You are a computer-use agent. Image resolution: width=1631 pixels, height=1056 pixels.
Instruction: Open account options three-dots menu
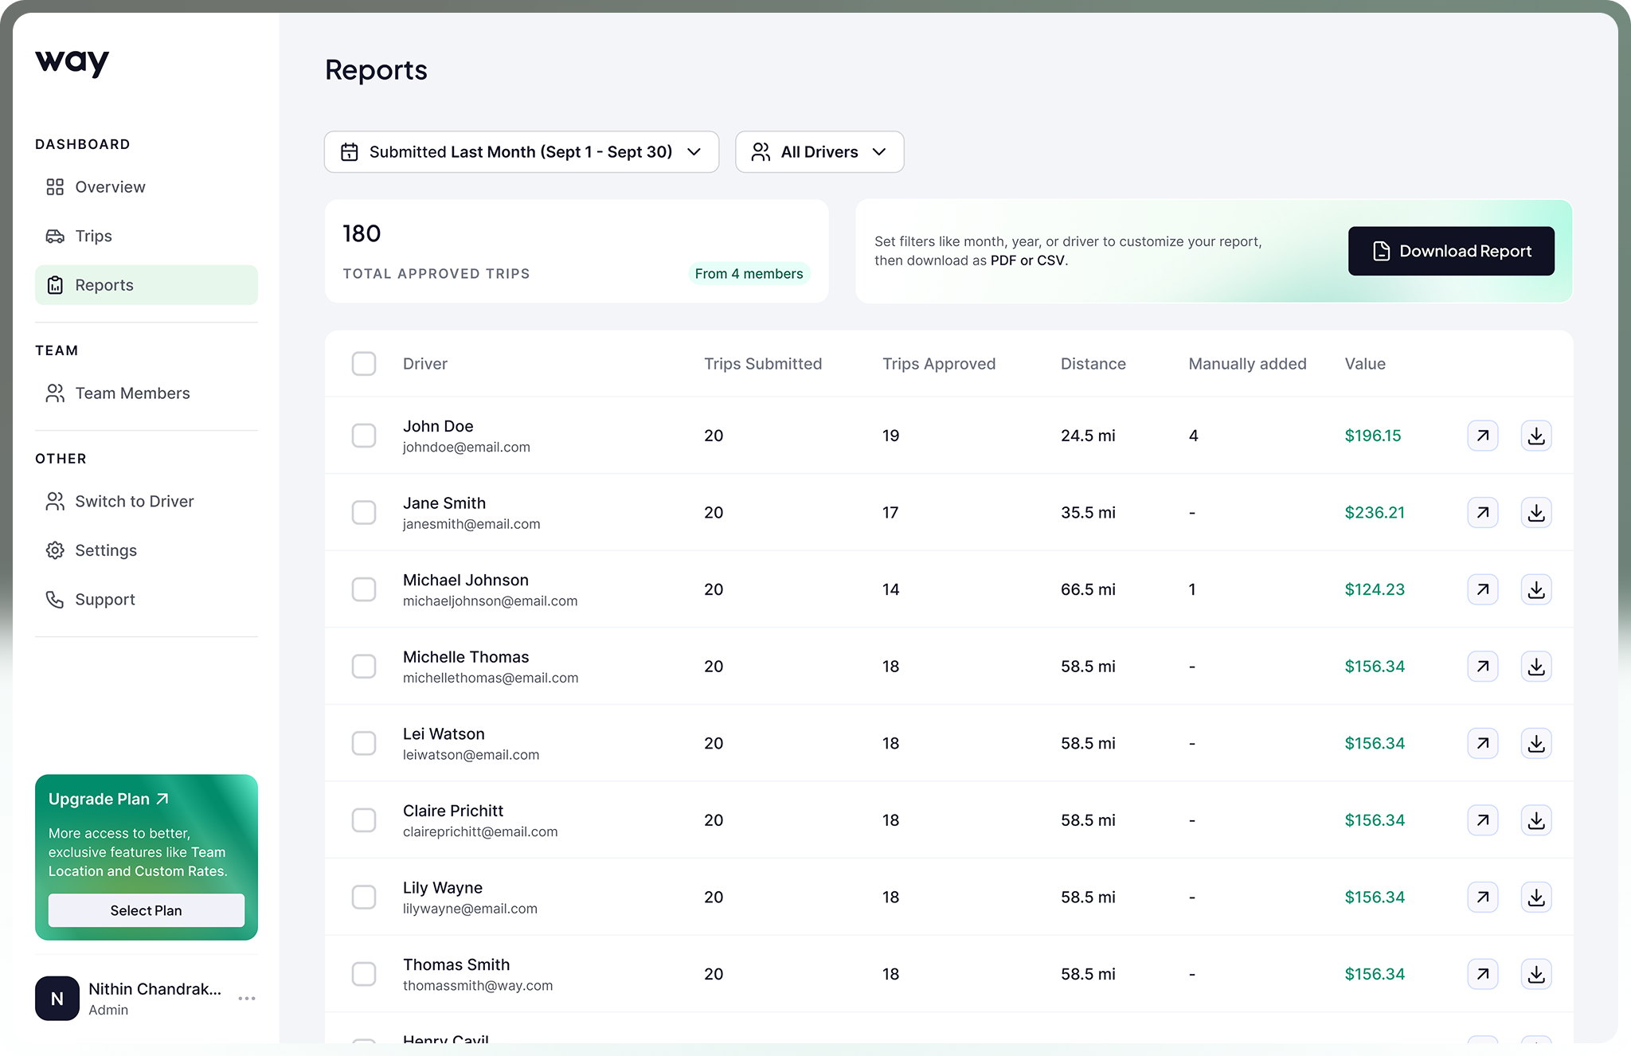coord(247,999)
